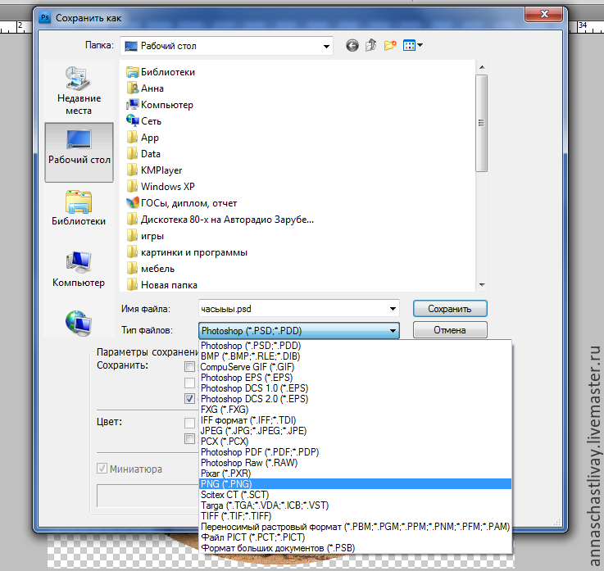Image resolution: width=604 pixels, height=571 pixels.
Task: Choose BMP format from the list
Action: tap(355, 356)
